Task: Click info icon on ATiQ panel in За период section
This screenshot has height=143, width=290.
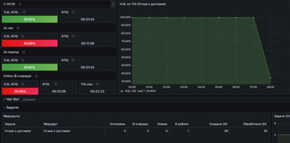Action: click(x=73, y=60)
